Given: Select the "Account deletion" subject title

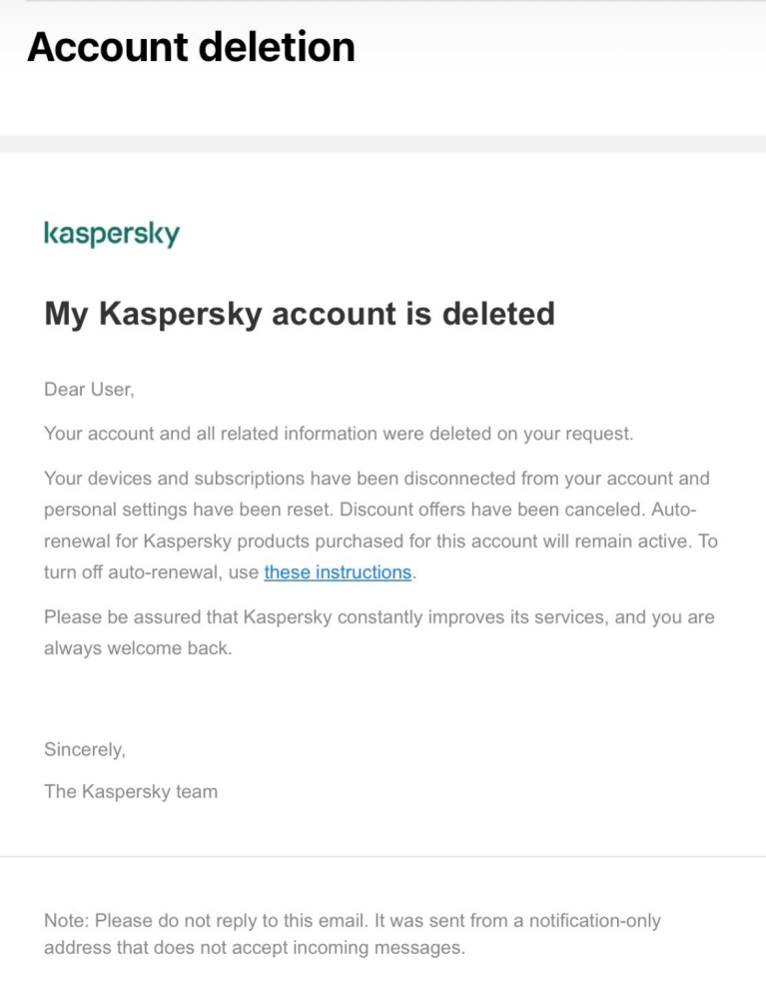Looking at the screenshot, I should (x=191, y=47).
